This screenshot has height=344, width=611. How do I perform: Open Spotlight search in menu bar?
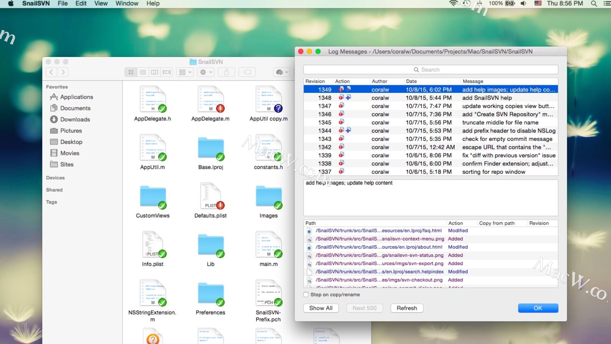[x=594, y=4]
